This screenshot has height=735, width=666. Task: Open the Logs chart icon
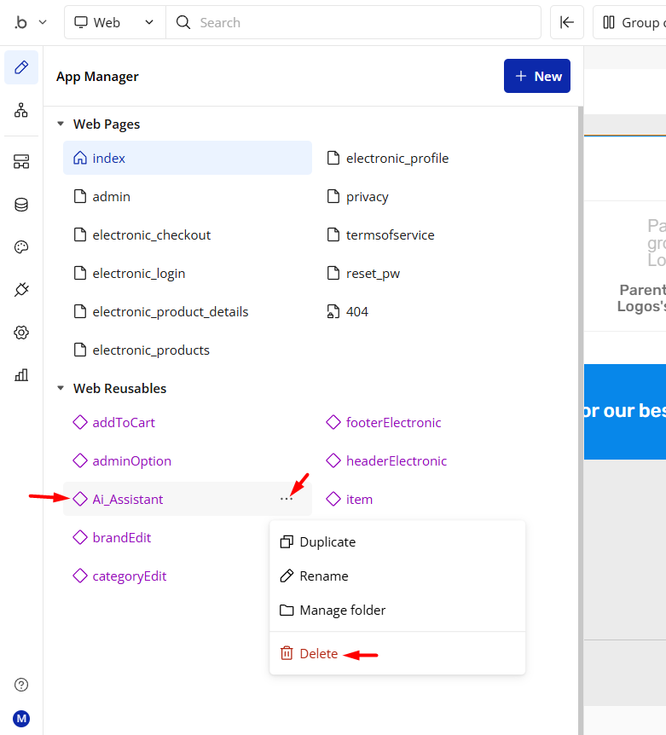click(x=21, y=375)
